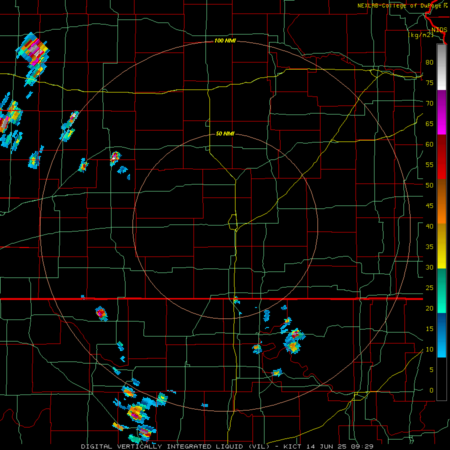
Task: Click the 55 value on the scale
Action: pos(429,165)
